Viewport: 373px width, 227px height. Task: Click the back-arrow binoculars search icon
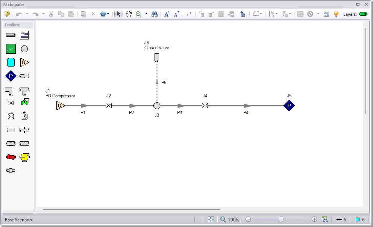click(243, 14)
